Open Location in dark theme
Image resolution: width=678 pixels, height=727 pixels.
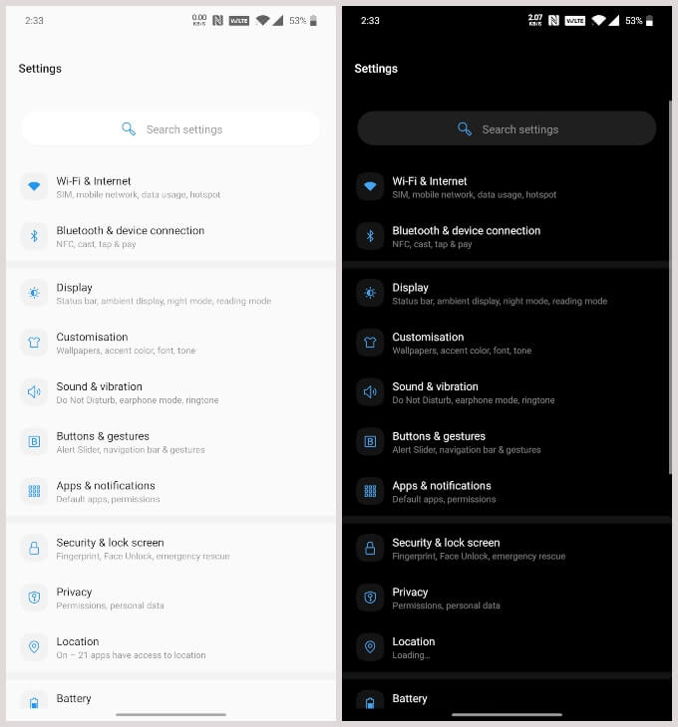click(x=507, y=647)
